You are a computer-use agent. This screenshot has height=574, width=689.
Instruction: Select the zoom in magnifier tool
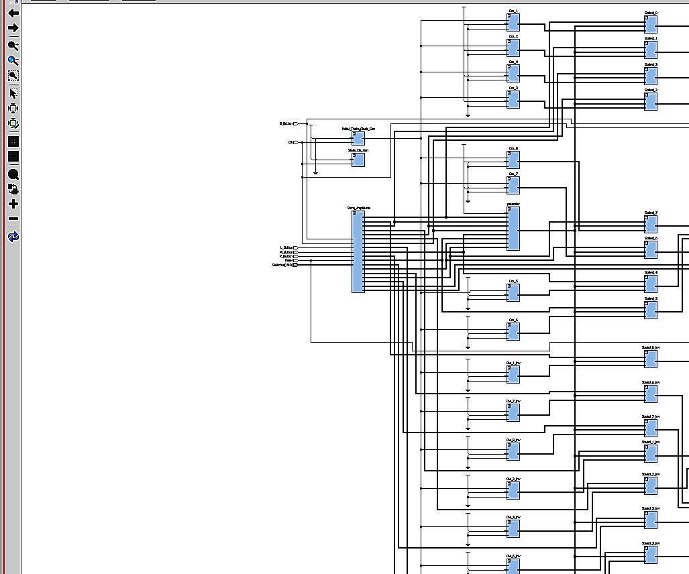point(13,46)
